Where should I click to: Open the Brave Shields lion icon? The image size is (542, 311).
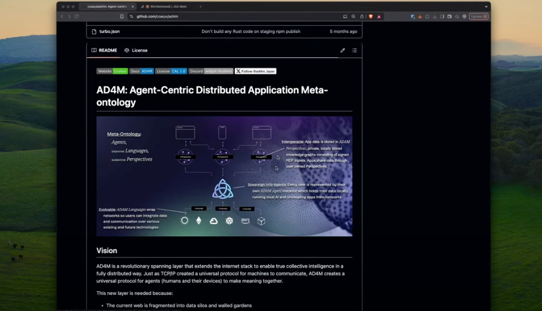[370, 16]
